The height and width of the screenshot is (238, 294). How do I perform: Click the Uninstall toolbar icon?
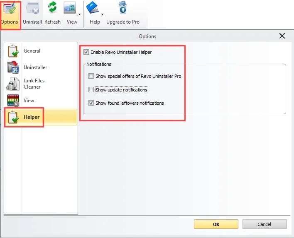[32, 8]
